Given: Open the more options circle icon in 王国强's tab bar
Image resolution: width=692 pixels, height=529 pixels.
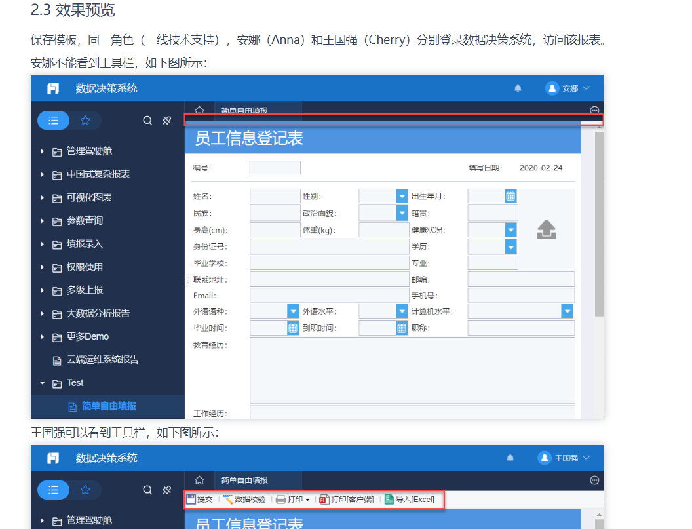Looking at the screenshot, I should [x=594, y=480].
